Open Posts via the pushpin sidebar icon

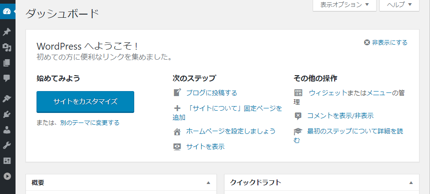click(6, 32)
